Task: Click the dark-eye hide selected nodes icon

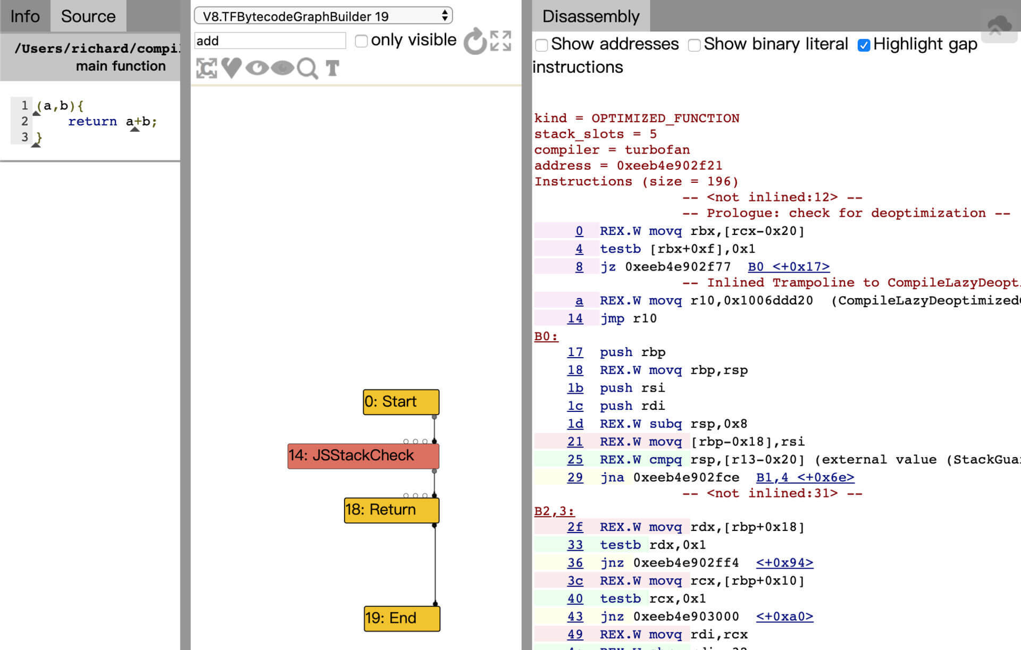Action: pyautogui.click(x=282, y=68)
